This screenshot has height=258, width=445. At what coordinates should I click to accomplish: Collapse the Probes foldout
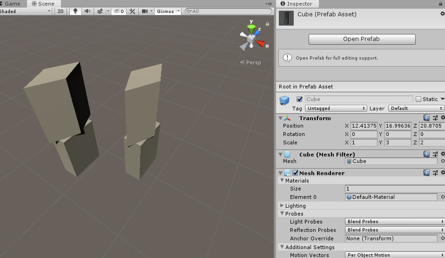click(x=282, y=213)
